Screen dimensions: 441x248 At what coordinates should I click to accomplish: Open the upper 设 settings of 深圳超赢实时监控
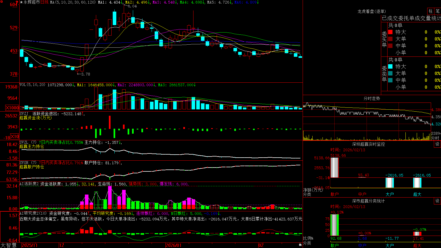click(437, 144)
